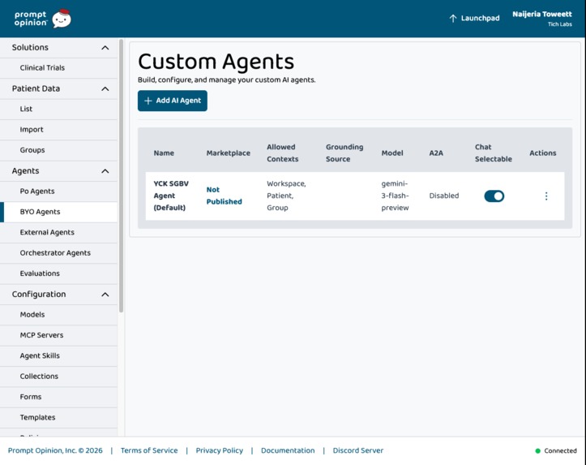Select BYO Agents sidebar item
Viewport: 586px width, 465px height.
coord(58,212)
